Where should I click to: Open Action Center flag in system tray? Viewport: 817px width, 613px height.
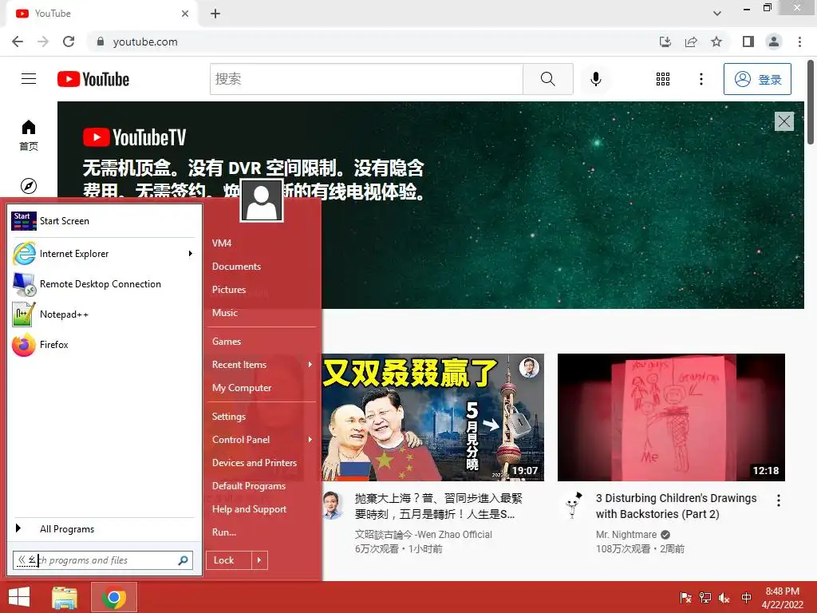click(685, 598)
